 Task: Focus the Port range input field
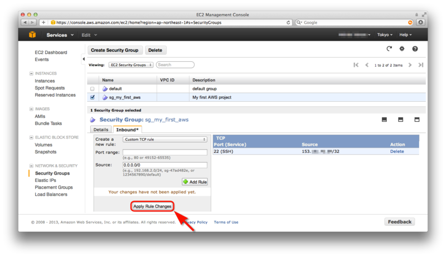(165, 152)
